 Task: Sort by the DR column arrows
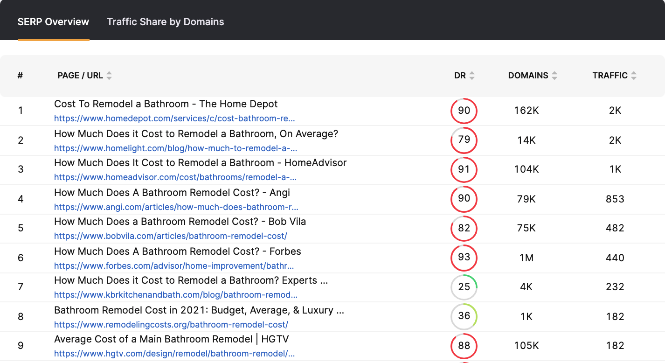[x=472, y=76]
